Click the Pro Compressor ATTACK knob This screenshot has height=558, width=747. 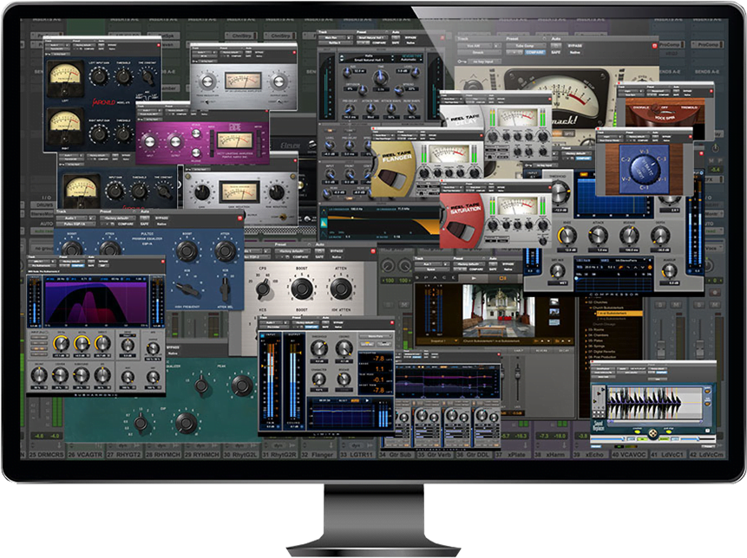pyautogui.click(x=599, y=235)
